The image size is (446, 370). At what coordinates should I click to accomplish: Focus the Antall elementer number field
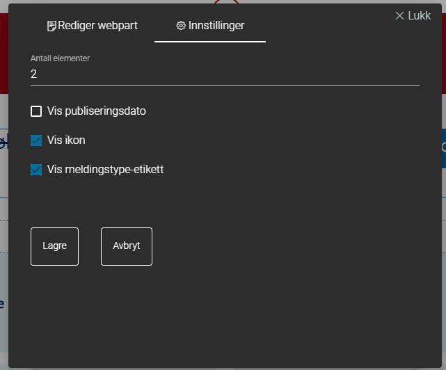(225, 74)
